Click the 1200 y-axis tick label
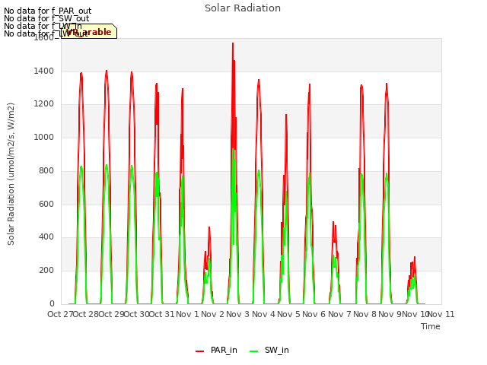Viewport: 487px width, 365px height. tap(44, 104)
